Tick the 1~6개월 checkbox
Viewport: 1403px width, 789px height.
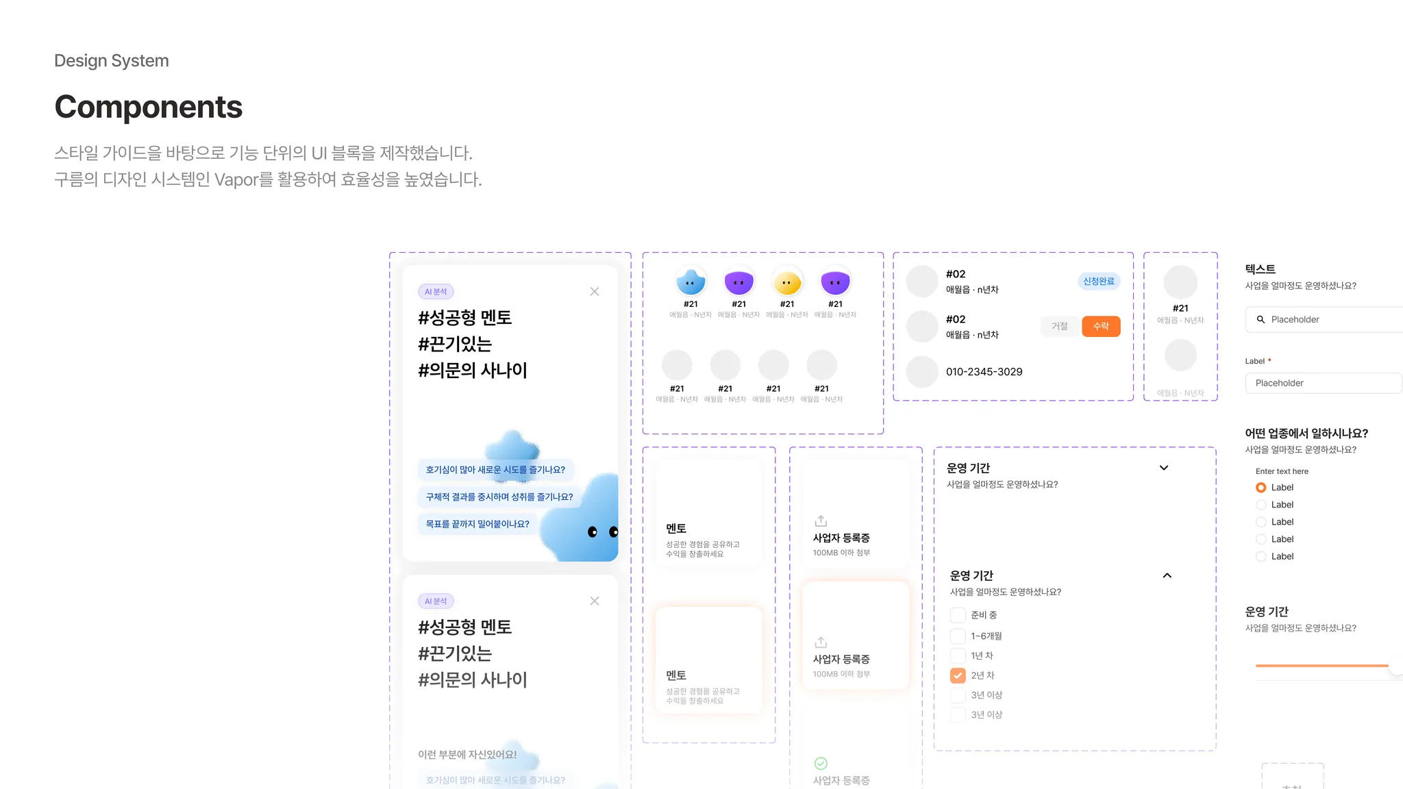coord(958,636)
